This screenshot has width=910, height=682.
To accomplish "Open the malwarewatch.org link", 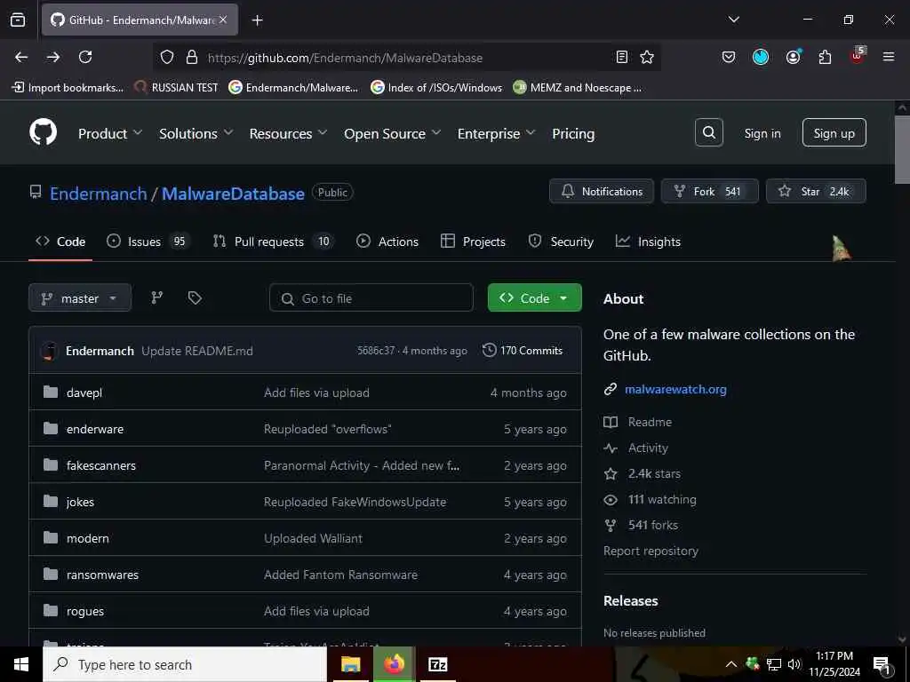I will (x=675, y=389).
